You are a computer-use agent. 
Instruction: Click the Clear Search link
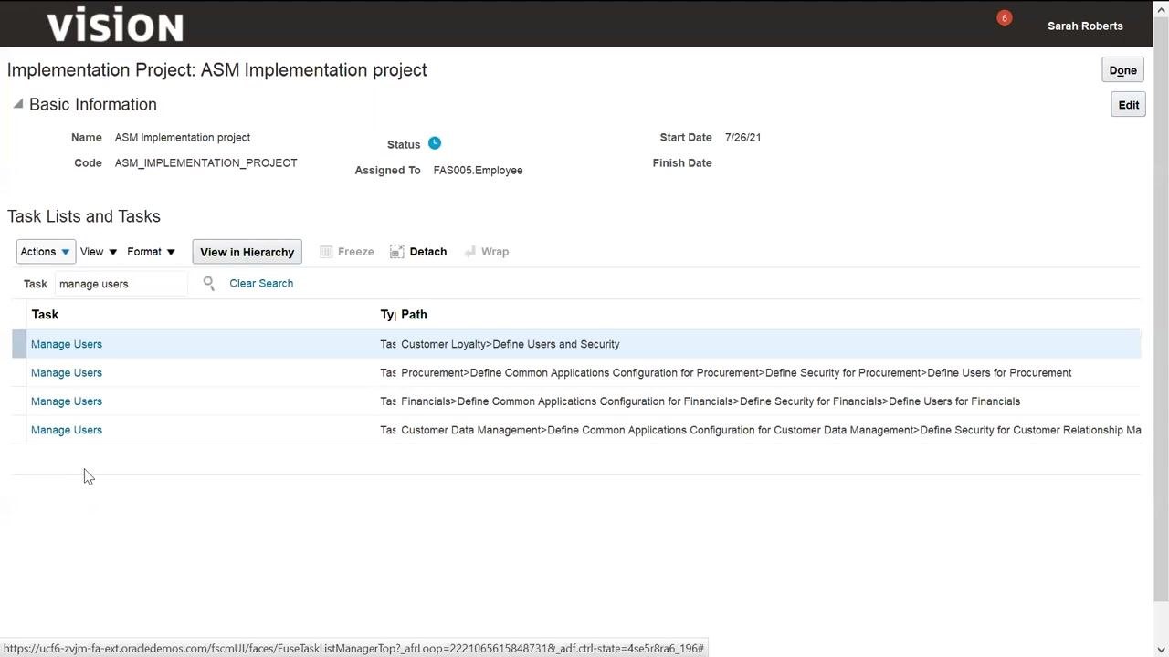pyautogui.click(x=261, y=284)
